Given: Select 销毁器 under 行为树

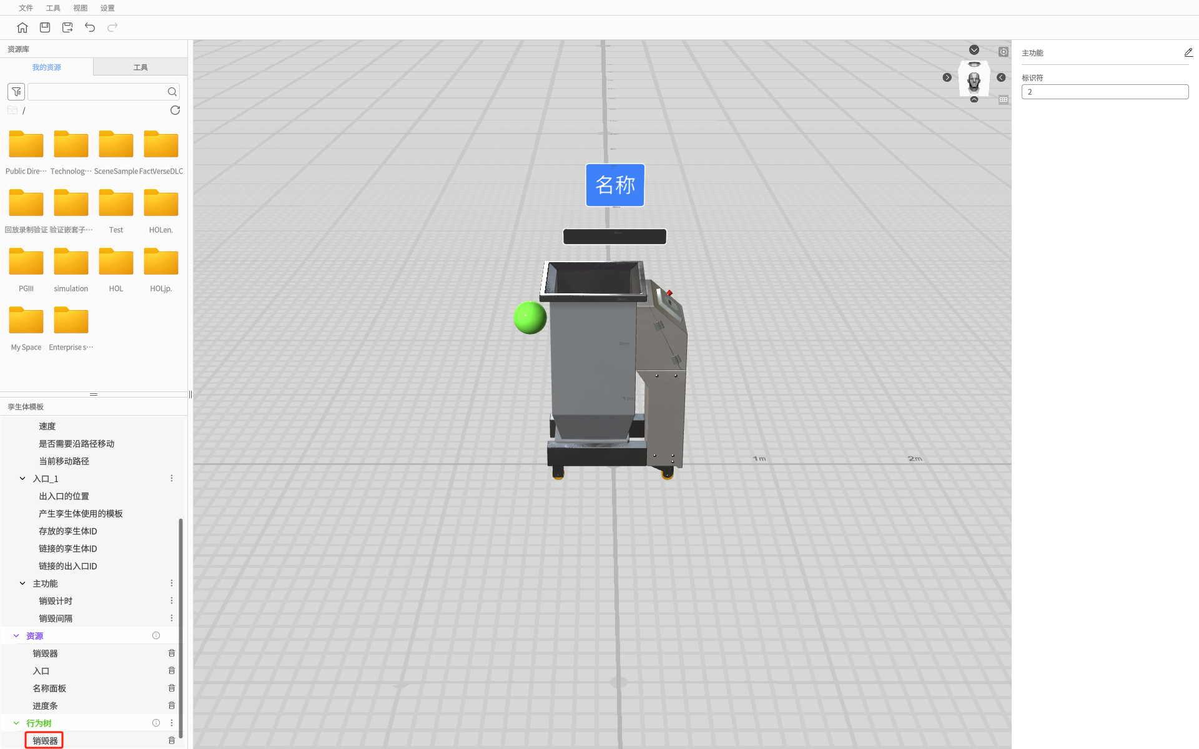Looking at the screenshot, I should [x=45, y=741].
